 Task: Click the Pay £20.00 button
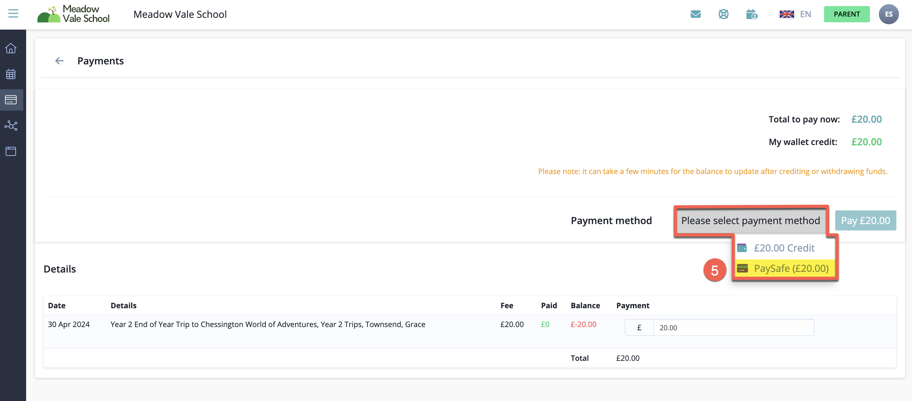865,221
